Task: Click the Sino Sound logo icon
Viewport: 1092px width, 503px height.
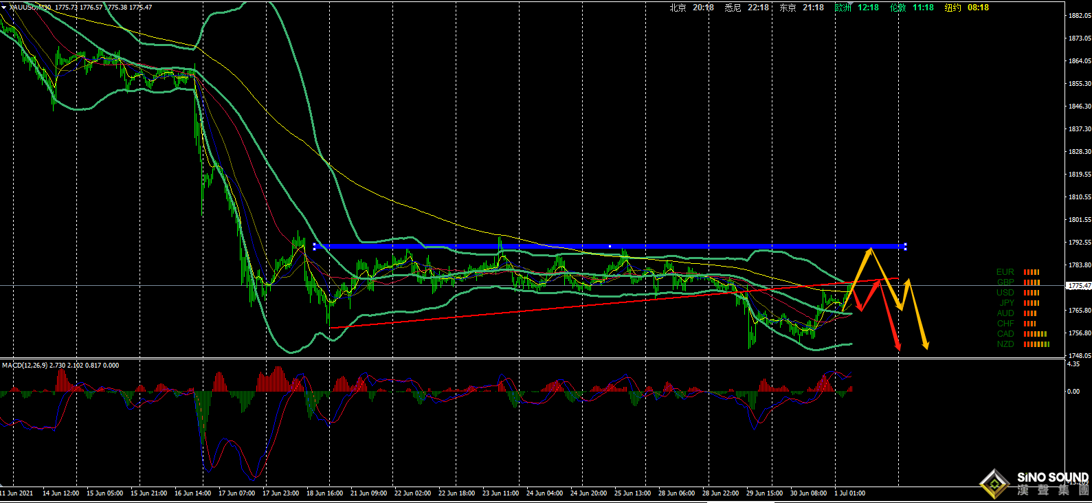Action: click(x=994, y=484)
